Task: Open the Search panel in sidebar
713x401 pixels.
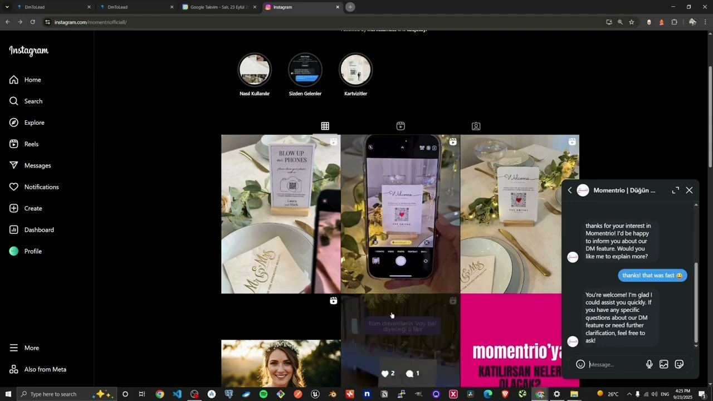Action: click(26, 101)
